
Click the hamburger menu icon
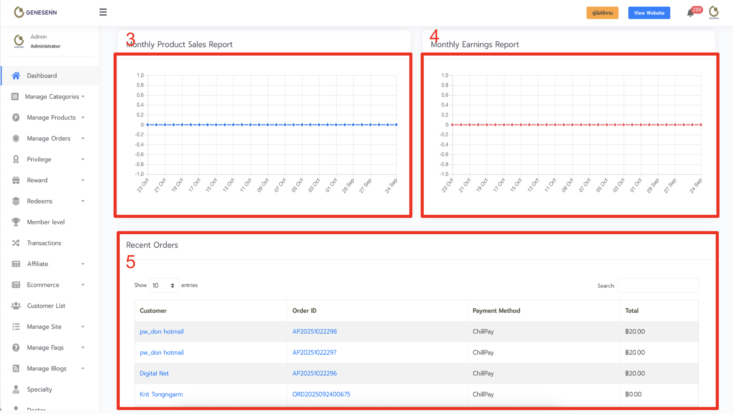103,12
